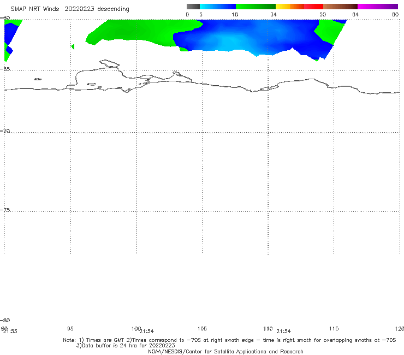This screenshot has width=404, height=355.
Task: Click the swath time '21:54' near longitude 110
Action: point(284,332)
